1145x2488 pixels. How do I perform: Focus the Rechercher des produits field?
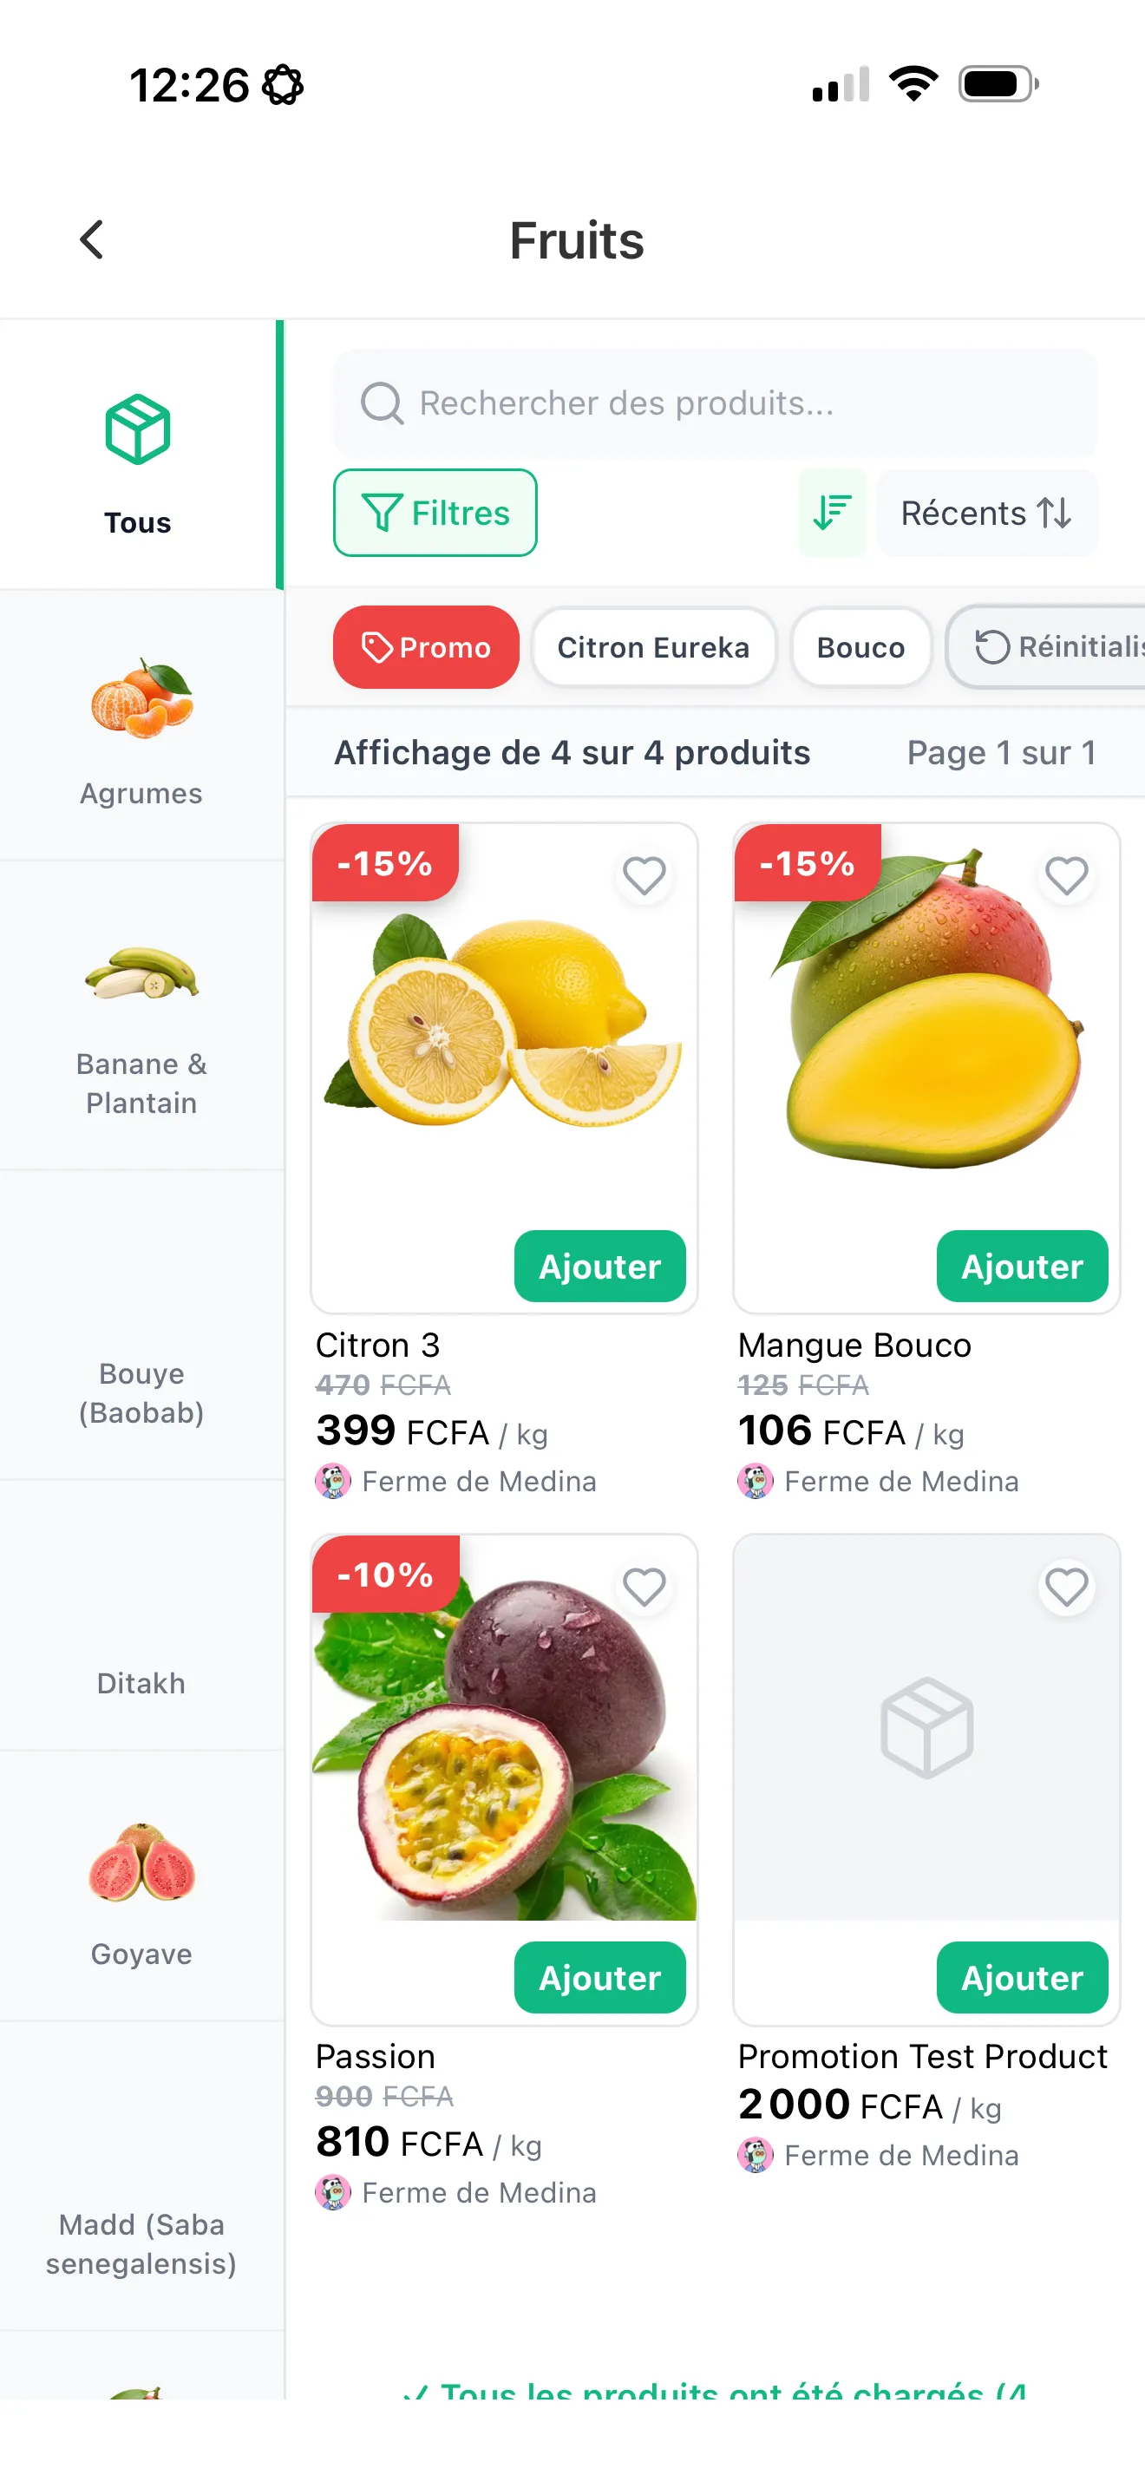tap(715, 403)
